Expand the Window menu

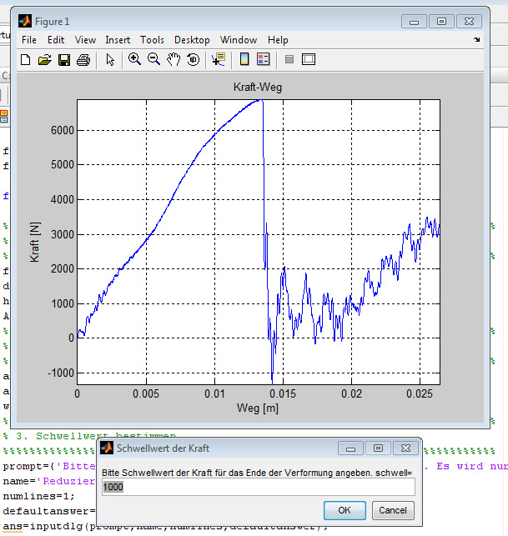(239, 39)
